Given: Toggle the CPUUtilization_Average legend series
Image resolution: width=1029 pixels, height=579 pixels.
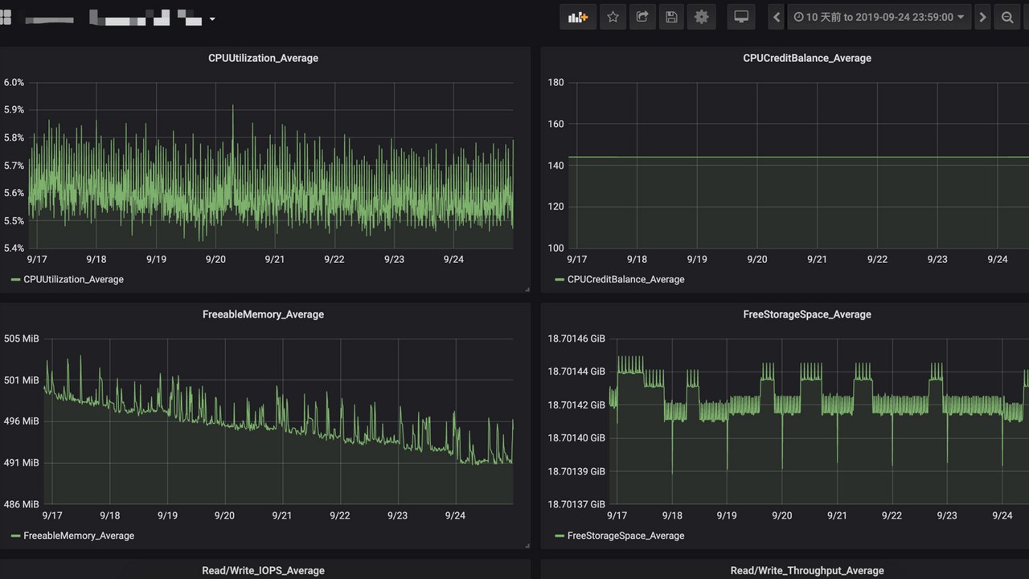Looking at the screenshot, I should click(x=73, y=279).
